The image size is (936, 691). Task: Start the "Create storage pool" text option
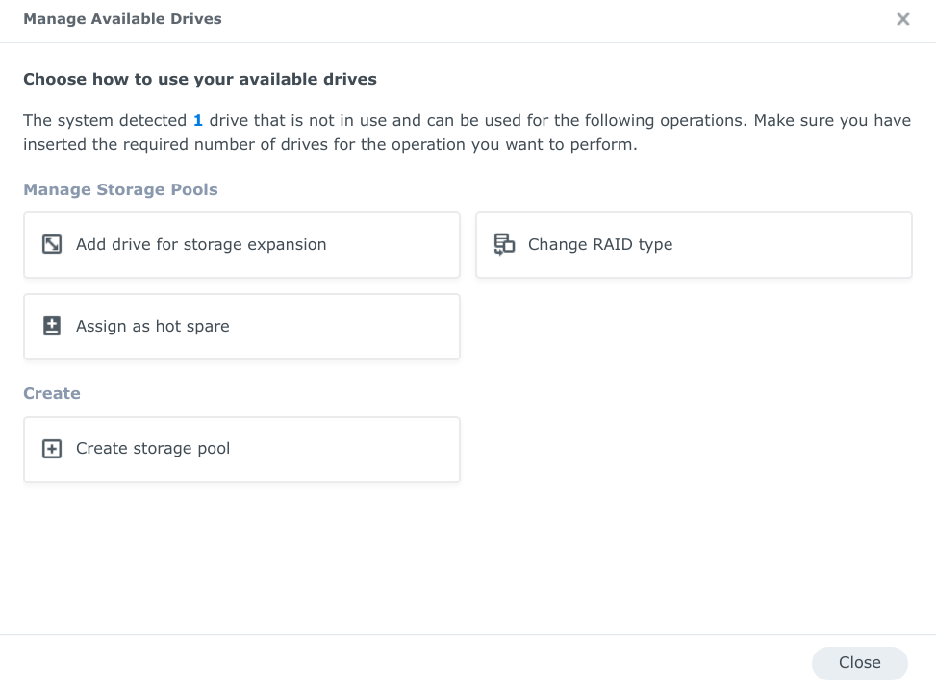(x=153, y=449)
